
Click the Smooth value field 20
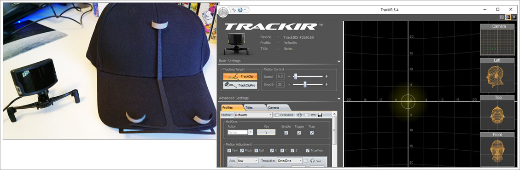pyautogui.click(x=280, y=84)
